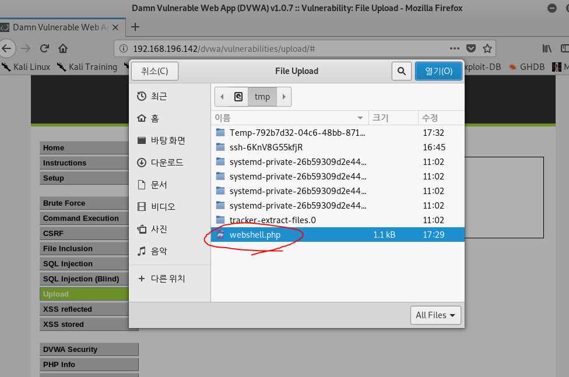Open the File Inclusion menu item

click(x=84, y=249)
